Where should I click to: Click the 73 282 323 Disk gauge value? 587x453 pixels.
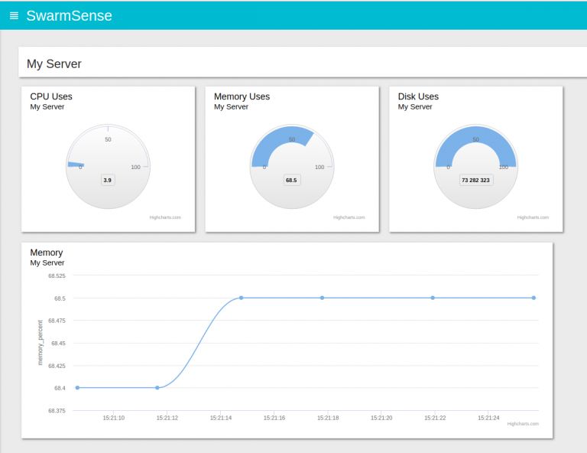pyautogui.click(x=475, y=180)
